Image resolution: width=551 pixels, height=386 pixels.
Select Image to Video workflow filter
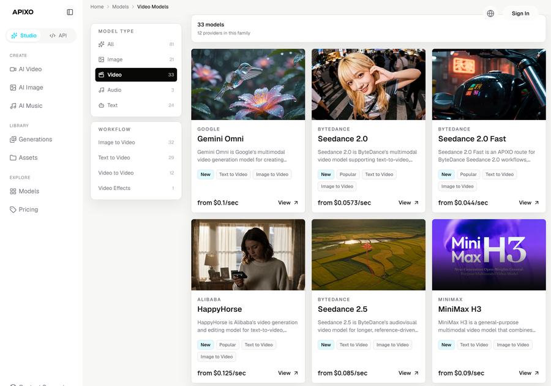click(x=136, y=142)
